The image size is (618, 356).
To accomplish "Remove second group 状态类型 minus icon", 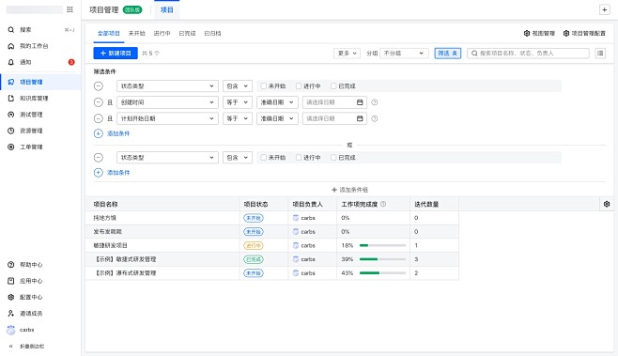I will [99, 157].
